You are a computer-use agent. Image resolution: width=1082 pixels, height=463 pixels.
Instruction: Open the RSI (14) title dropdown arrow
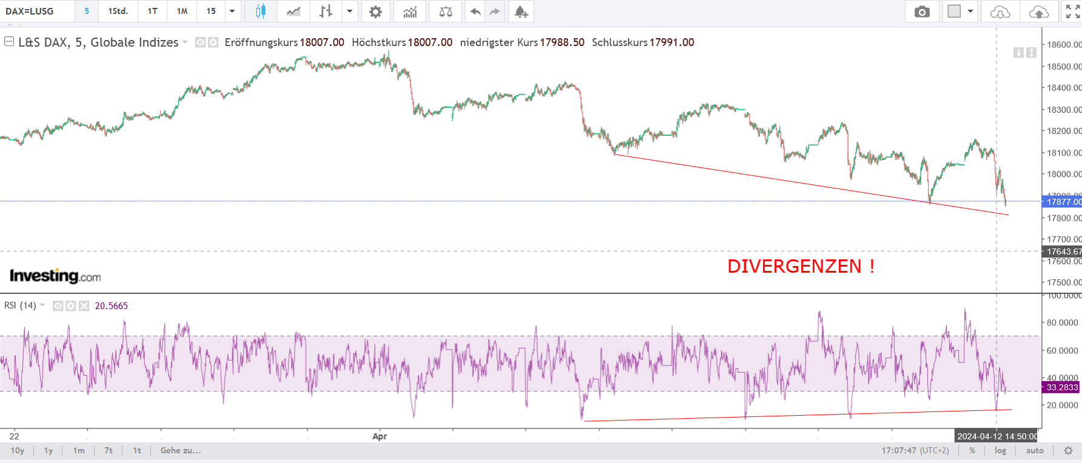click(42, 305)
